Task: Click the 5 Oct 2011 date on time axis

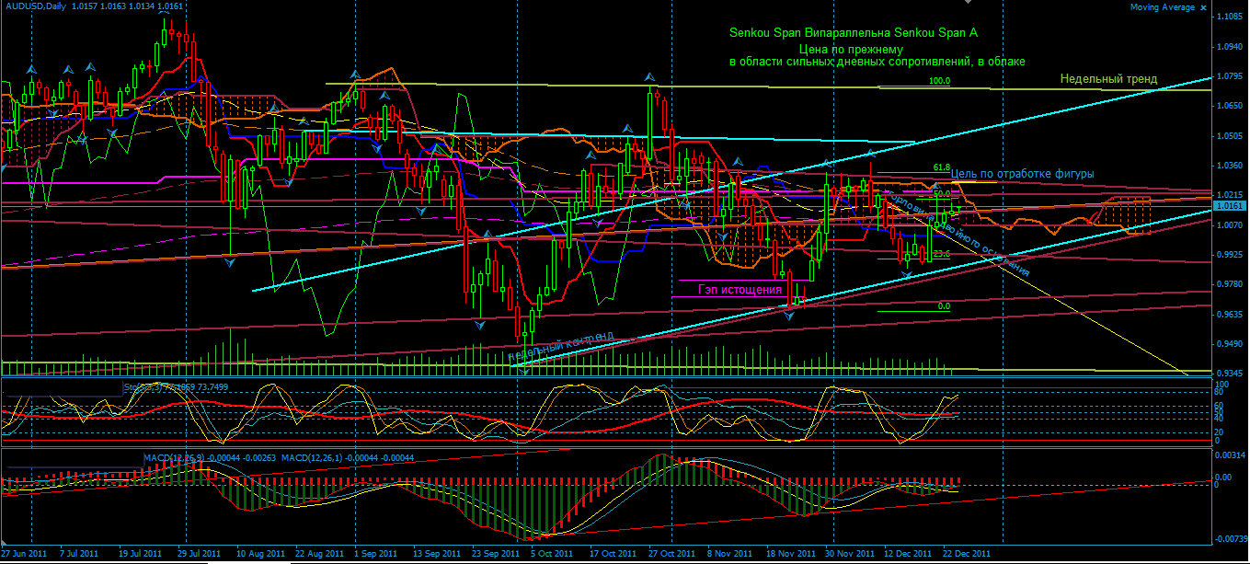Action: [x=555, y=554]
